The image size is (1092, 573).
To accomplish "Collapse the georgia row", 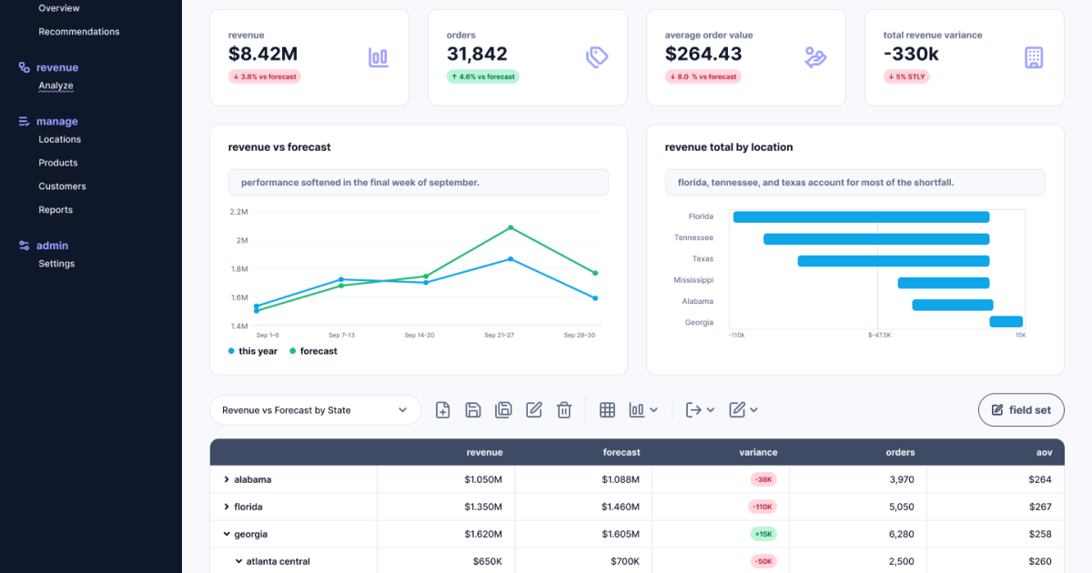I will click(x=227, y=534).
